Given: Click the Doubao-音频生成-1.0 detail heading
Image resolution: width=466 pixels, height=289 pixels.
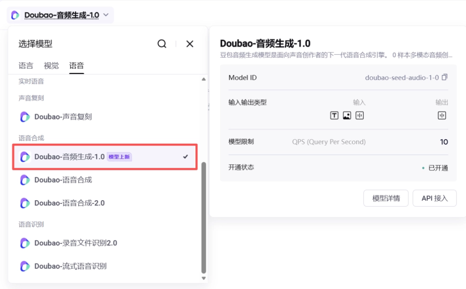Looking at the screenshot, I should pos(265,44).
